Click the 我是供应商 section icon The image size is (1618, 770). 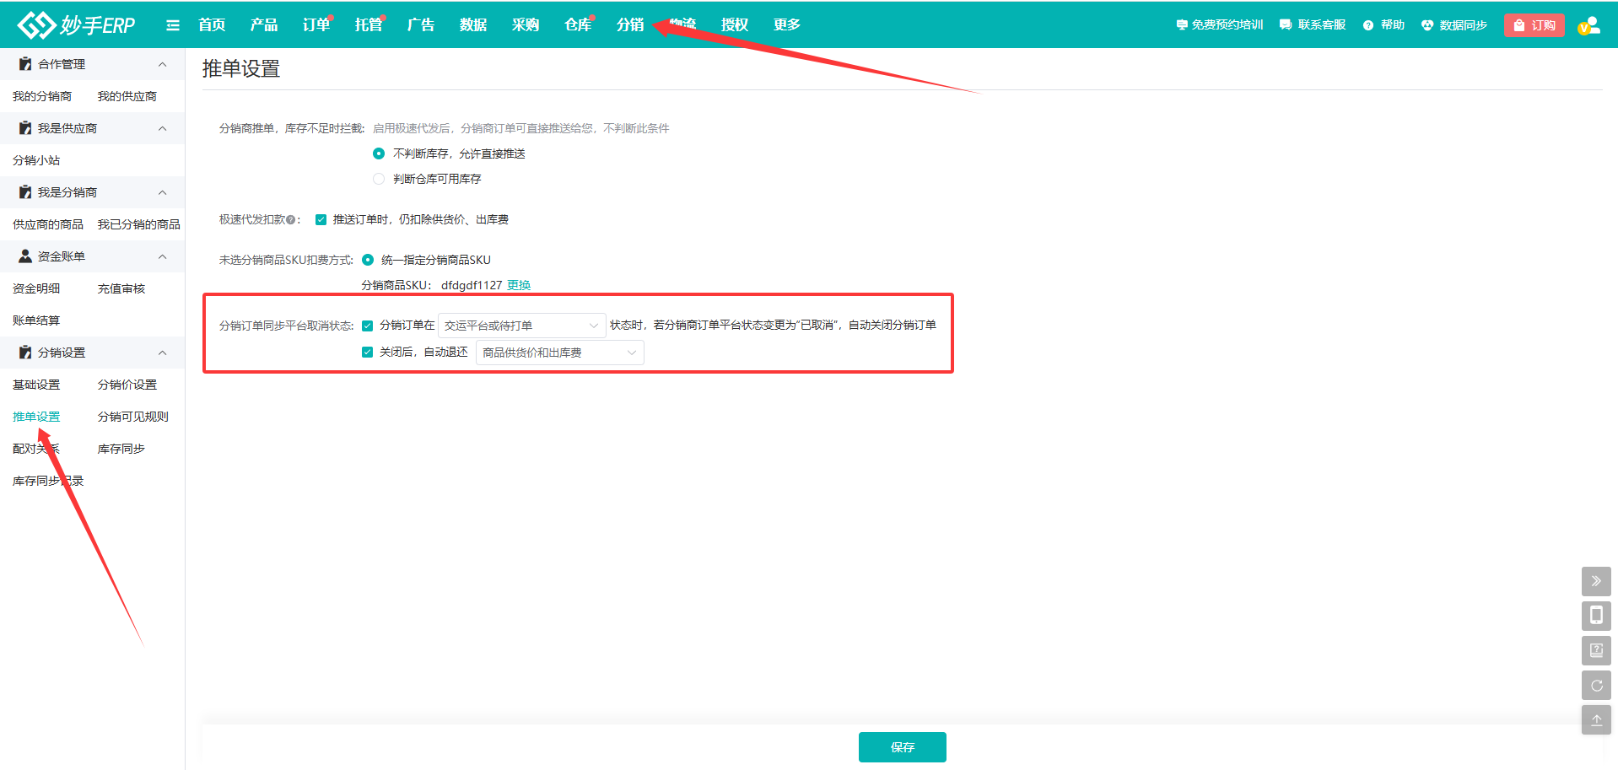tap(25, 128)
